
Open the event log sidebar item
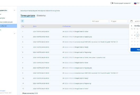tap(8, 26)
